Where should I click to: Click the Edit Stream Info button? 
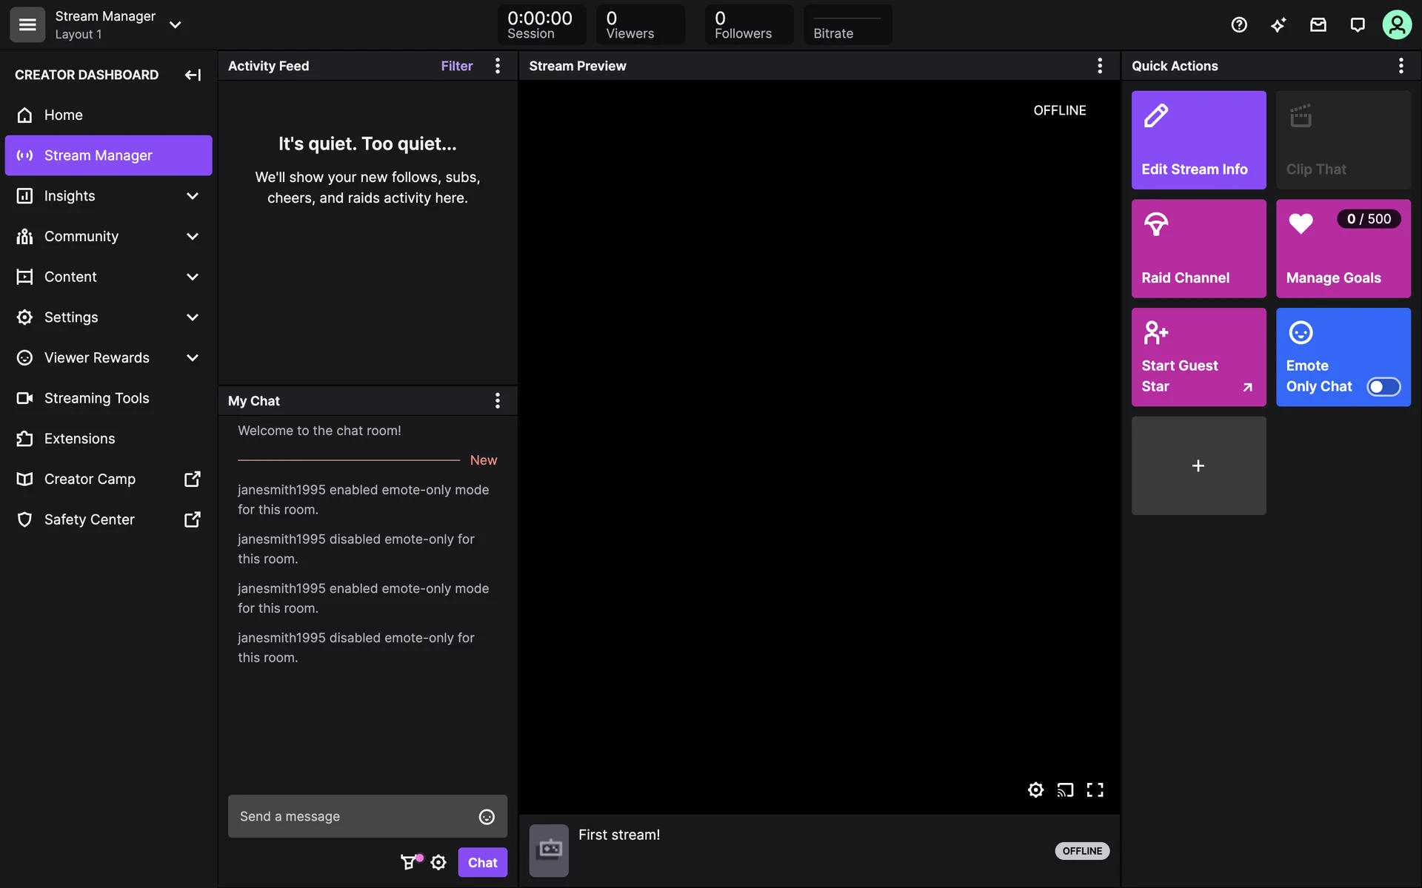1198,140
